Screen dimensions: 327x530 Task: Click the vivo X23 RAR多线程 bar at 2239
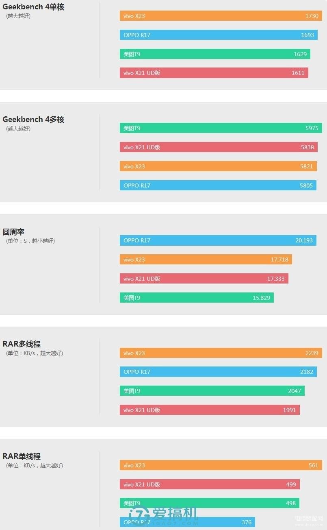(221, 353)
